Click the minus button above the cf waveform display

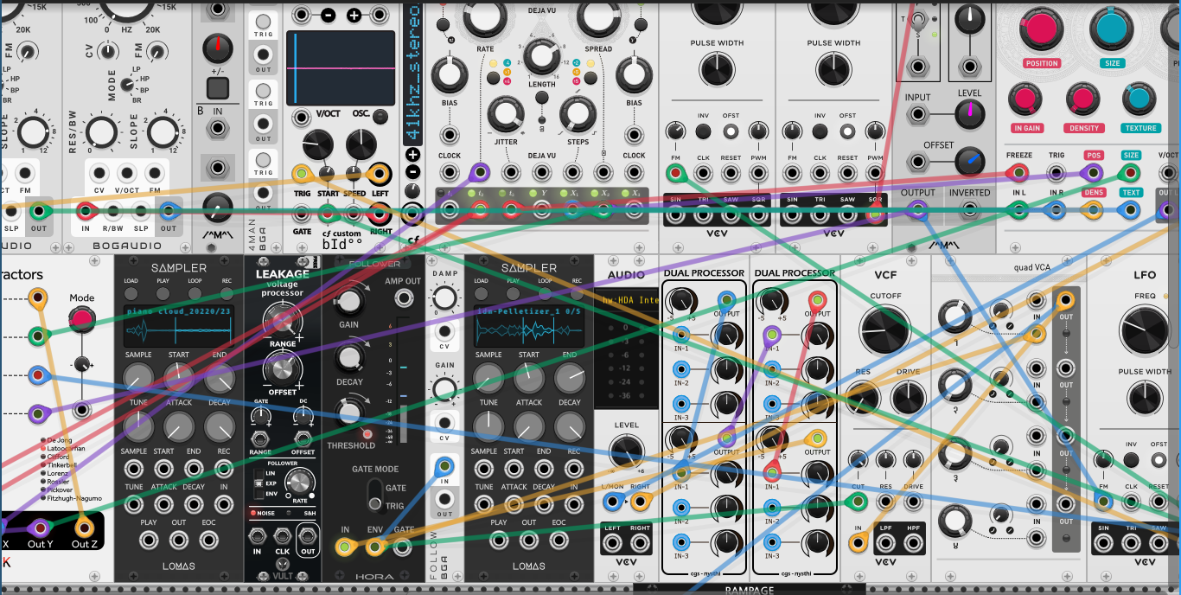pyautogui.click(x=329, y=16)
